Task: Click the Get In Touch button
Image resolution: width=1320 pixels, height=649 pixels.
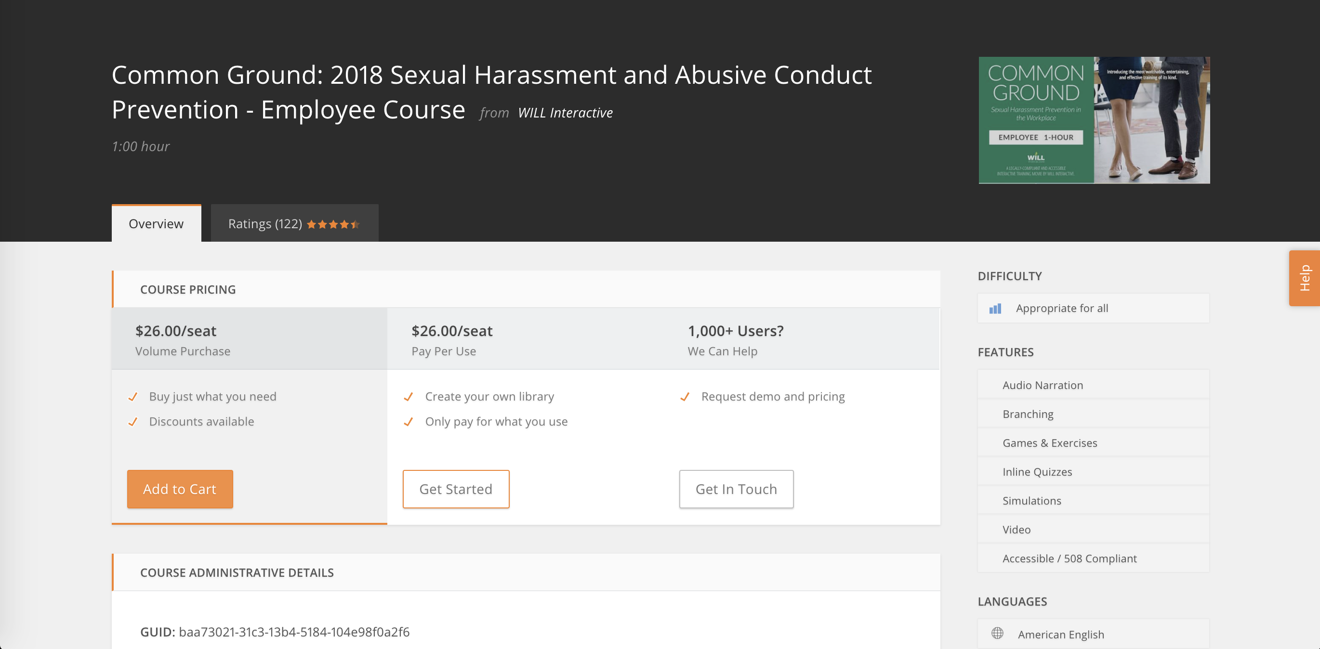Action: coord(736,489)
